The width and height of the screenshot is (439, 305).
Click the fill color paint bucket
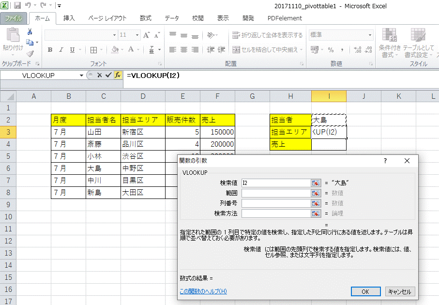click(x=114, y=50)
